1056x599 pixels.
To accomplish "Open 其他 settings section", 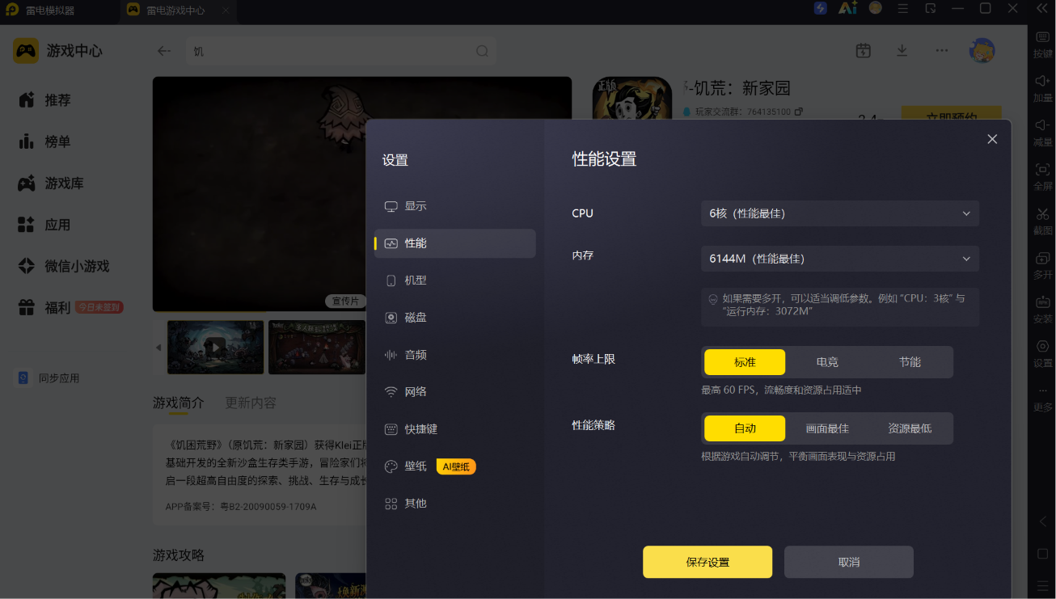I will click(455, 504).
